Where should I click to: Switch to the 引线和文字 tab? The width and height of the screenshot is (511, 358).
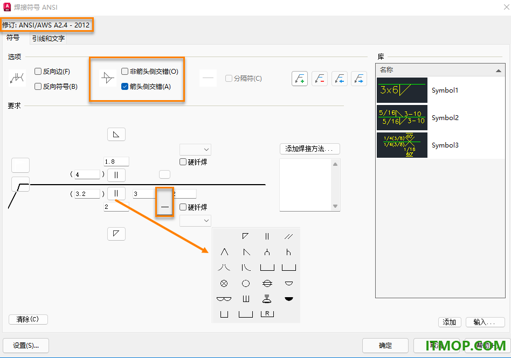[x=48, y=39]
